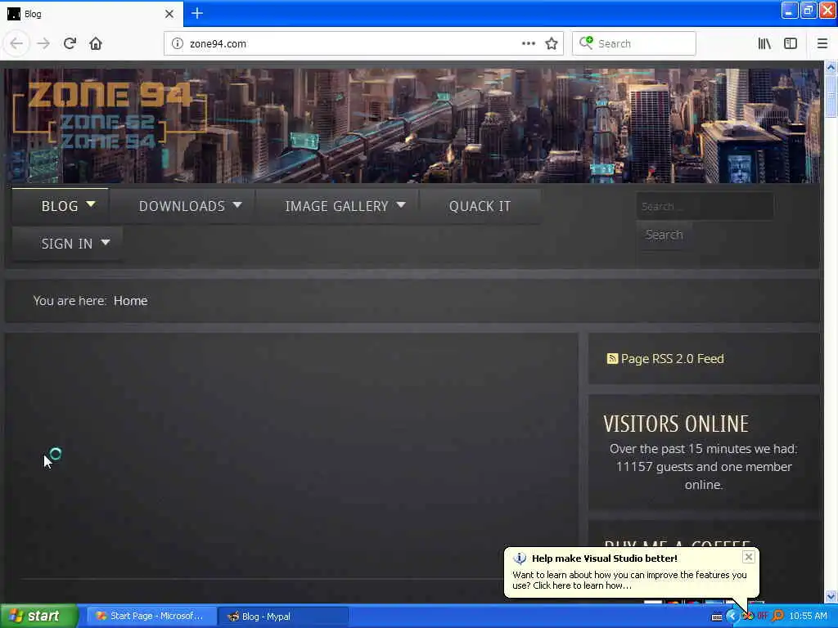The height and width of the screenshot is (628, 838).
Task: Close the Blog browser tab
Action: (169, 14)
